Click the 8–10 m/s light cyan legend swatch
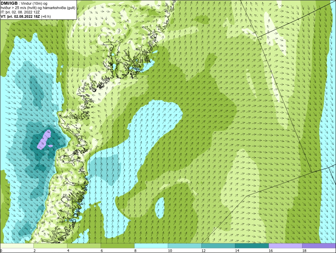This screenshot has height=253, width=336. [x=151, y=246]
